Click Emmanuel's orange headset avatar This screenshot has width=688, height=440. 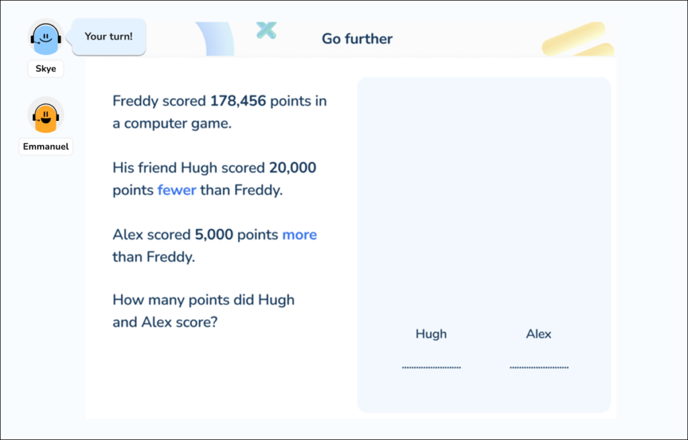click(x=46, y=116)
